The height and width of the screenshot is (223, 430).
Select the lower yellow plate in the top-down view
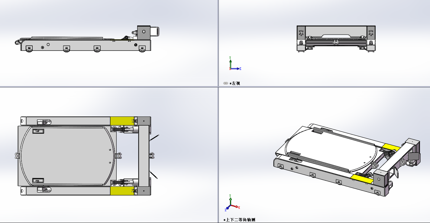pos(122,191)
